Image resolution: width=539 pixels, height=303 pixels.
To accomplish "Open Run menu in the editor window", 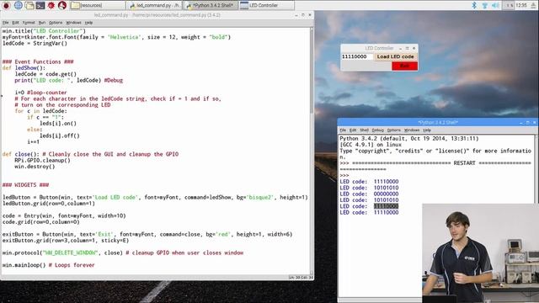I will 41,23.
